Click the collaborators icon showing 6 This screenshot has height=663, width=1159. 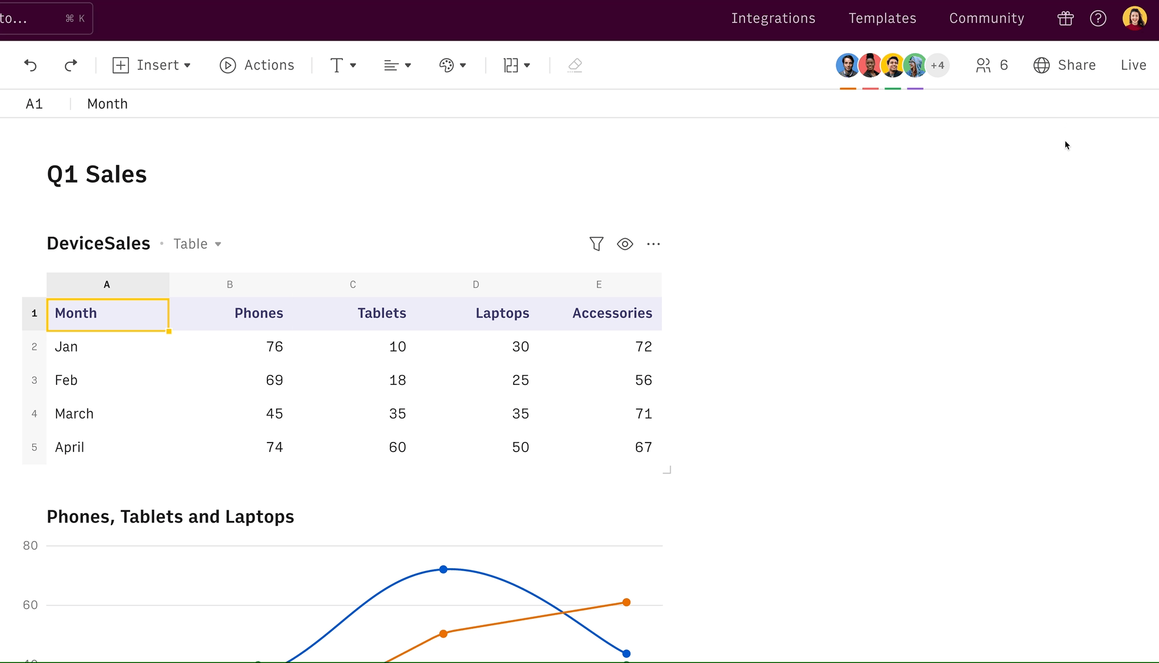pyautogui.click(x=992, y=65)
